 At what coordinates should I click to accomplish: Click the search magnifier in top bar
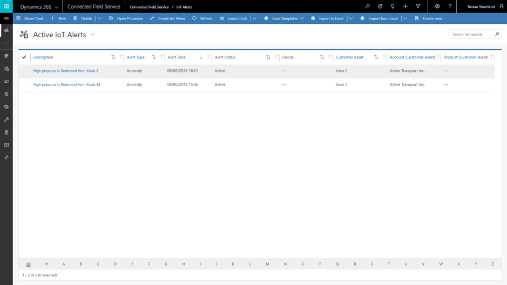pyautogui.click(x=367, y=6)
